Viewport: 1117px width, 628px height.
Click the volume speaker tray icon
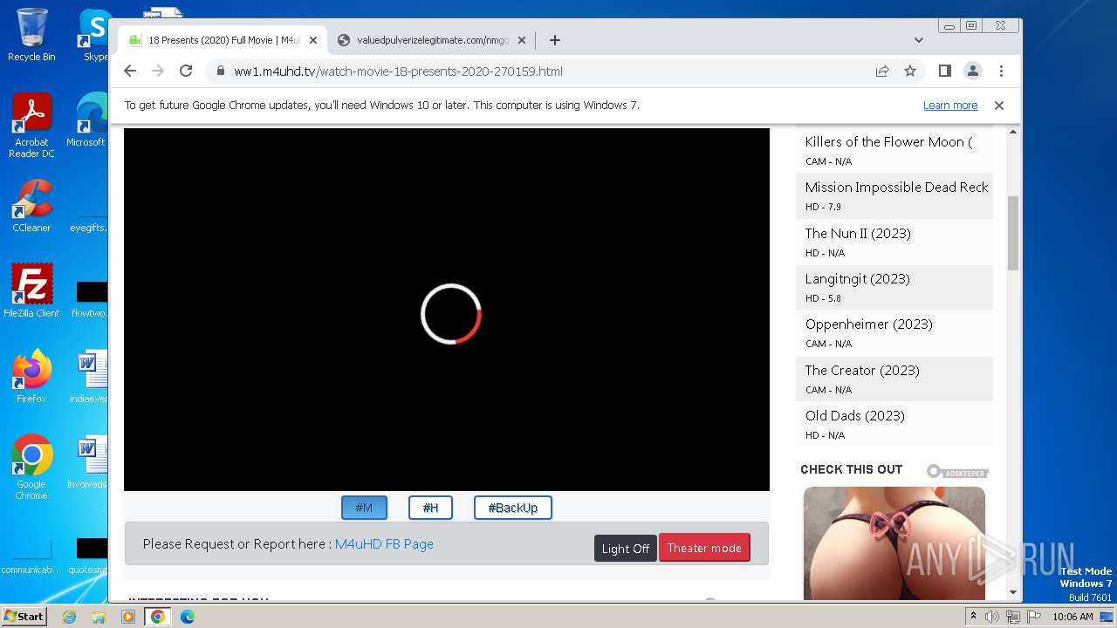coord(992,617)
